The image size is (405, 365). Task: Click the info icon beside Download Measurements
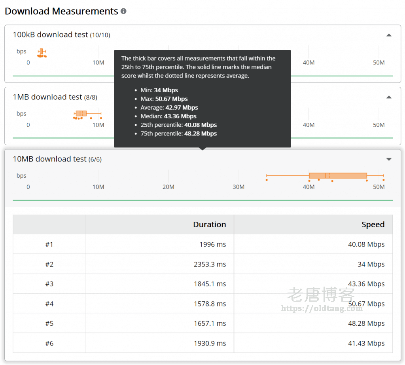point(123,11)
